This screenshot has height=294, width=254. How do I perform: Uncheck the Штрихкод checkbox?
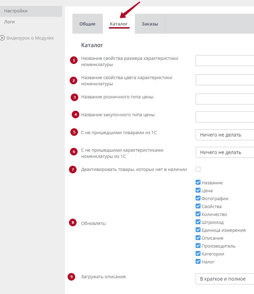[198, 222]
